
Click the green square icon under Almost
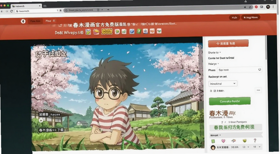pyautogui.click(x=213, y=141)
